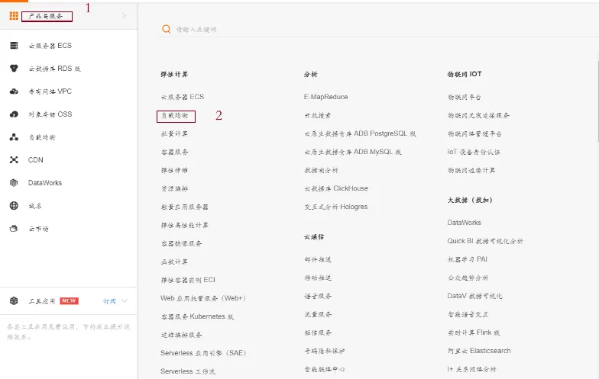Open 负载均衡 in the 弹性计算 list
Screen dimensions: 599x379
click(174, 115)
